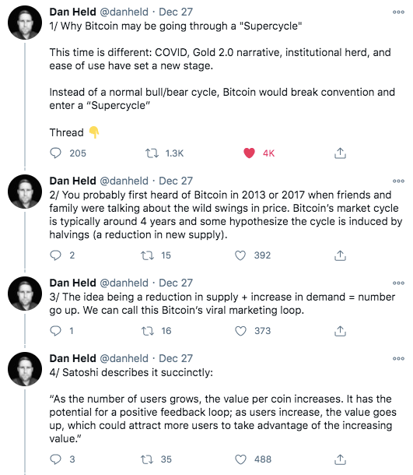413x475 pixels.
Task: Open more options on tweet 1/
Action: [398, 12]
